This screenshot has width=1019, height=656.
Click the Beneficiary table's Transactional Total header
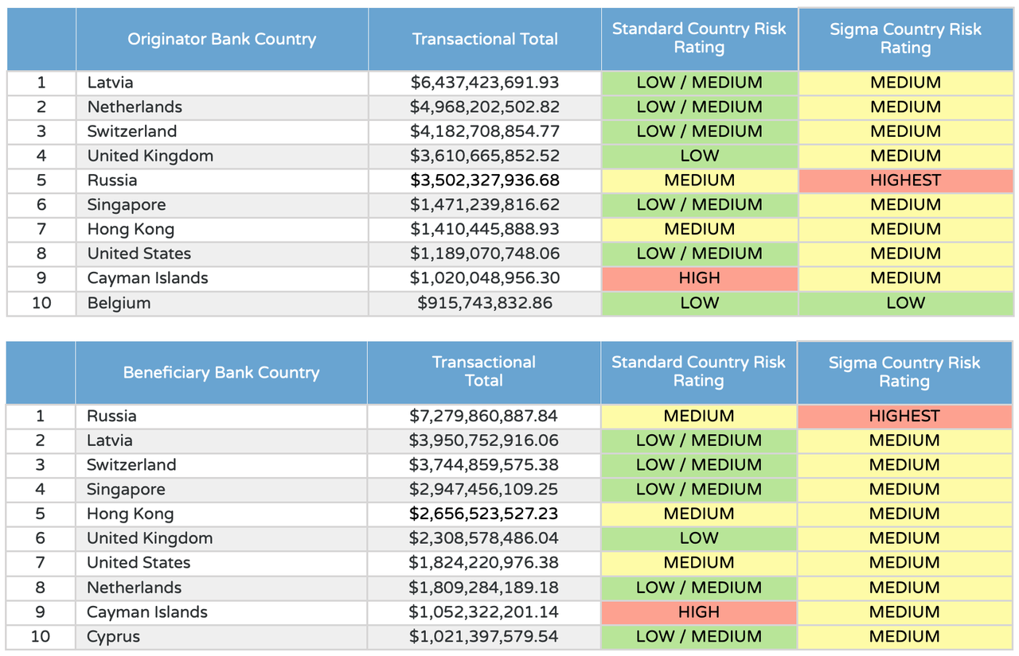484,372
